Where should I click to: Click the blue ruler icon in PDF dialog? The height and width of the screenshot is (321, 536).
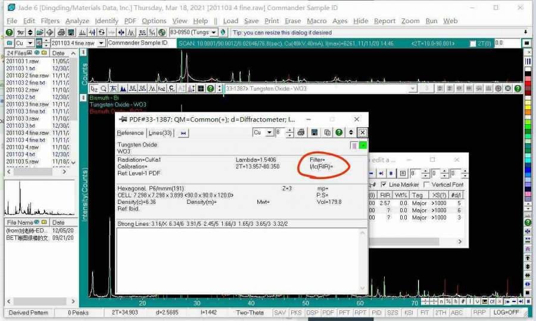[x=183, y=133]
